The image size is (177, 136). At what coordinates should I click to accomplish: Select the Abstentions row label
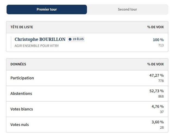click(21, 94)
